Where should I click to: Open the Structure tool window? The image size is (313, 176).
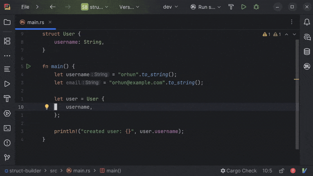7,41
